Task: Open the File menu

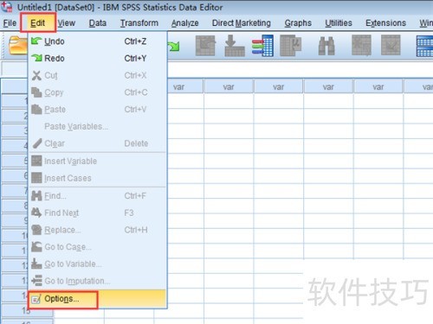Action: tap(10, 23)
